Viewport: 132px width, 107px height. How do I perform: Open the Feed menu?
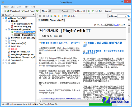[x=6, y=7]
